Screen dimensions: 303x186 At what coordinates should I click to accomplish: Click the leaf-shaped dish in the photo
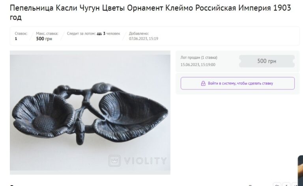click(131, 114)
